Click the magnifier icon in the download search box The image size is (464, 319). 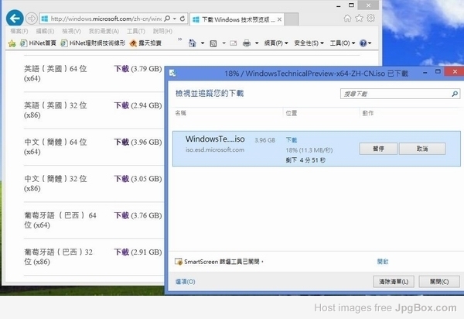point(445,93)
